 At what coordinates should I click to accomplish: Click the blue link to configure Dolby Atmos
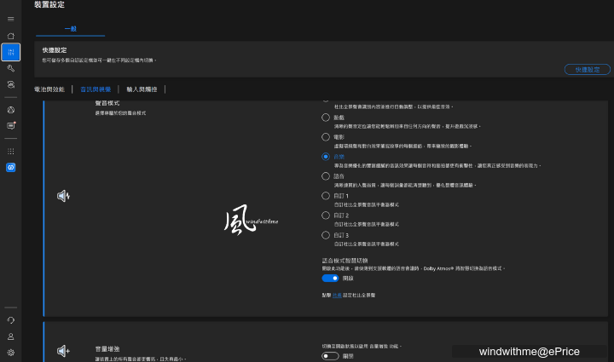[337, 296]
